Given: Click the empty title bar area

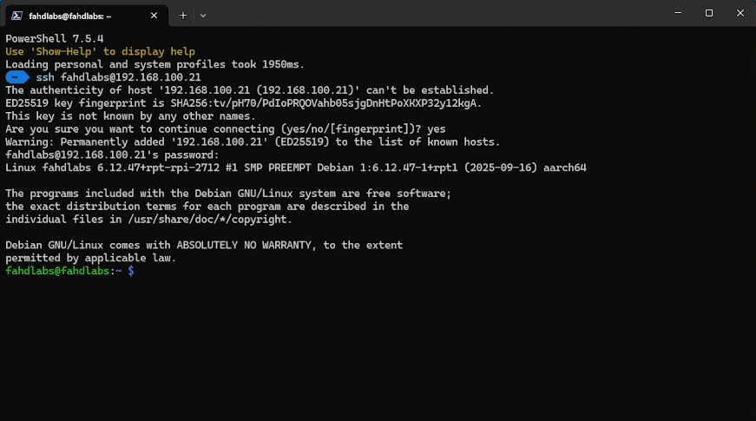Looking at the screenshot, I should point(434,14).
